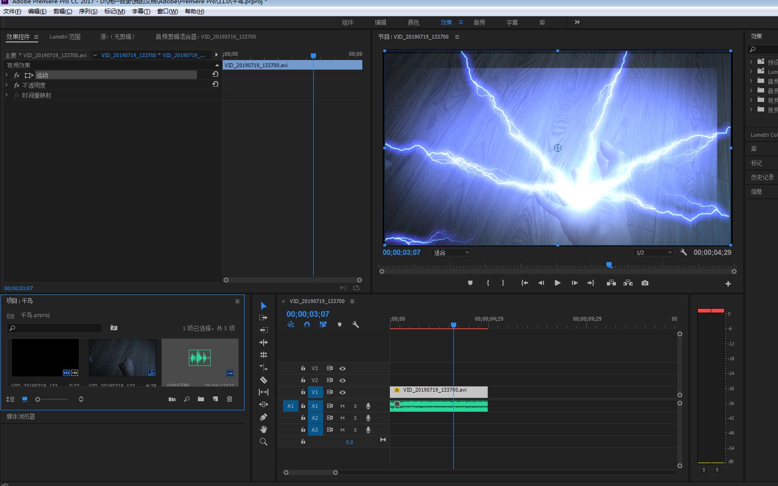Open the 序列(S) menu
The width and height of the screenshot is (778, 486).
point(88,11)
